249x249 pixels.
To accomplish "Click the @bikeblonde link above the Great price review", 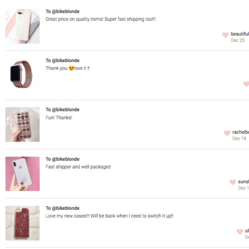I will 66,12.
